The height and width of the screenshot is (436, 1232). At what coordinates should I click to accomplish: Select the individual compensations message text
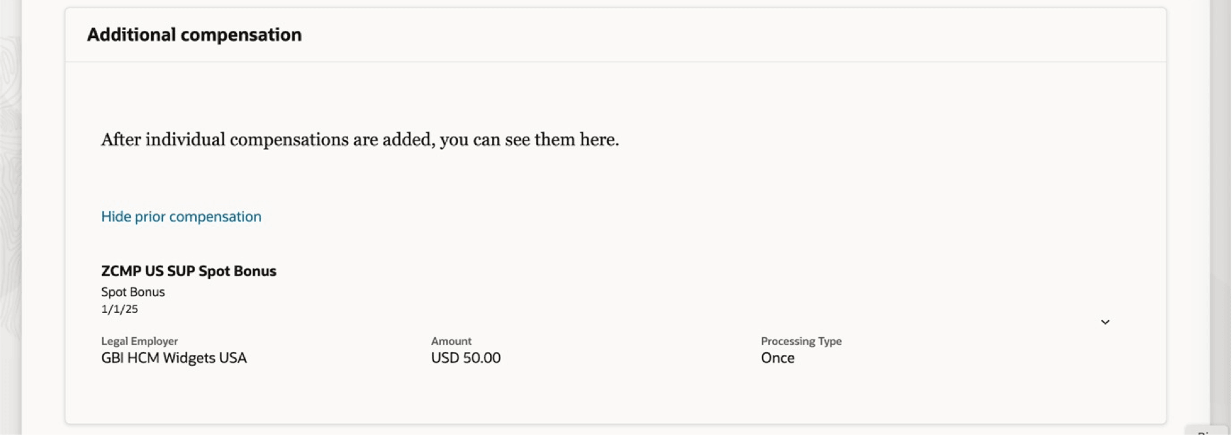point(359,139)
